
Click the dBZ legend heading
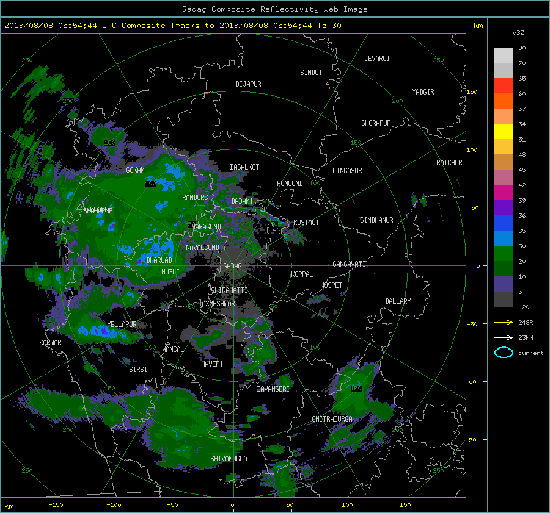pyautogui.click(x=518, y=32)
